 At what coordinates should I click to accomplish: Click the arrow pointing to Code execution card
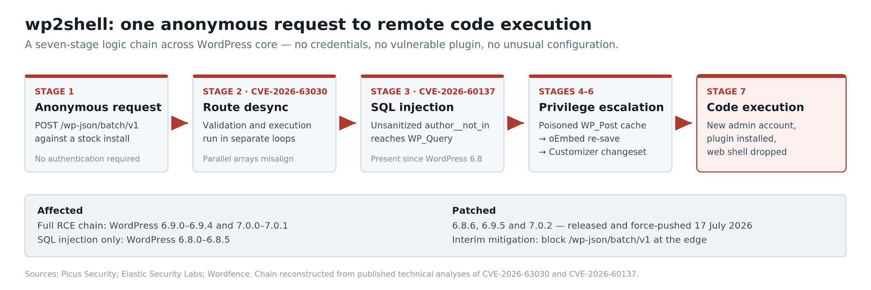(683, 123)
